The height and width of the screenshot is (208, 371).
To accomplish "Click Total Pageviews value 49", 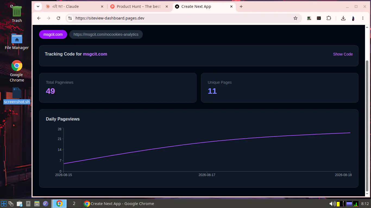I will (x=51, y=91).
